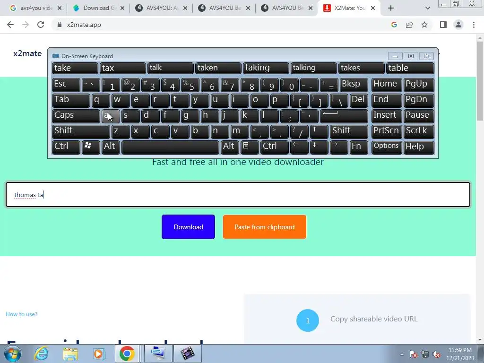Click the blue Download button
This screenshot has width=484, height=363.
coord(188,227)
